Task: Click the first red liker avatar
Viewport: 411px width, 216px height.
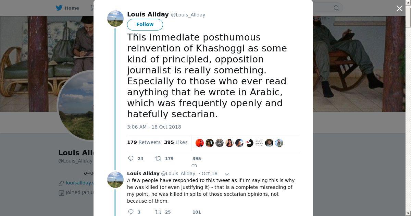Action: pos(200,143)
